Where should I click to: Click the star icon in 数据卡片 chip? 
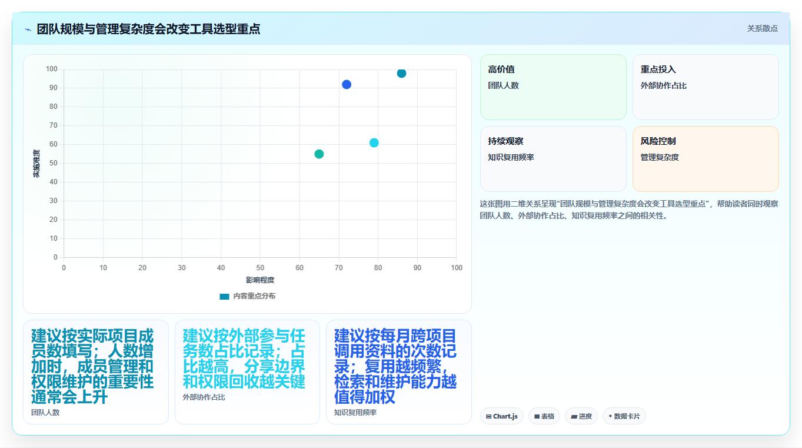(x=610, y=416)
